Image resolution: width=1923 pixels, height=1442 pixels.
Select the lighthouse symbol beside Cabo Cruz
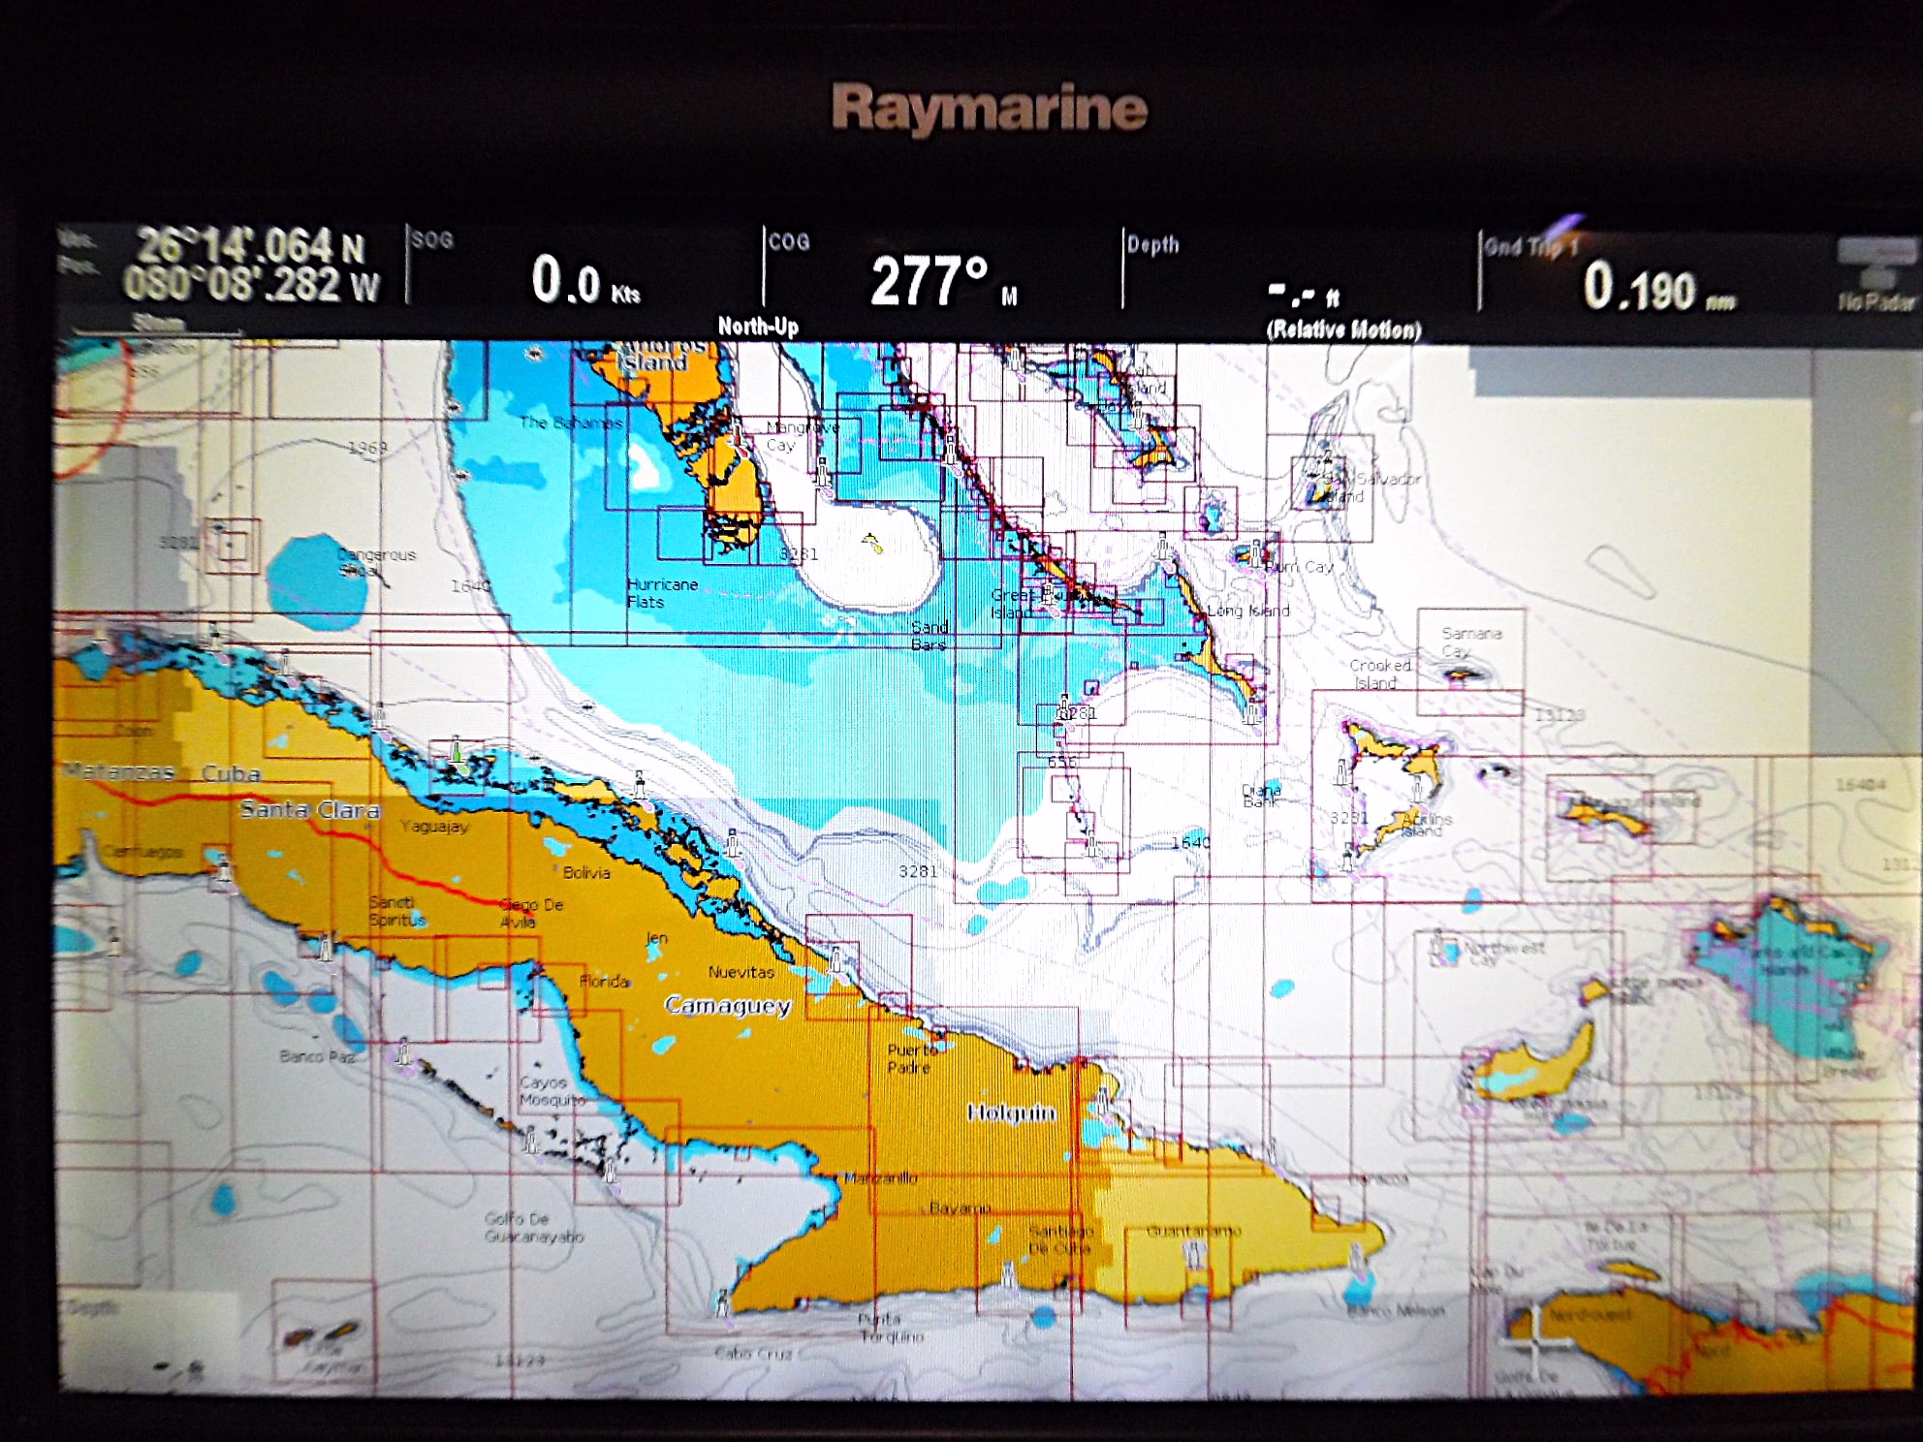click(x=721, y=1303)
